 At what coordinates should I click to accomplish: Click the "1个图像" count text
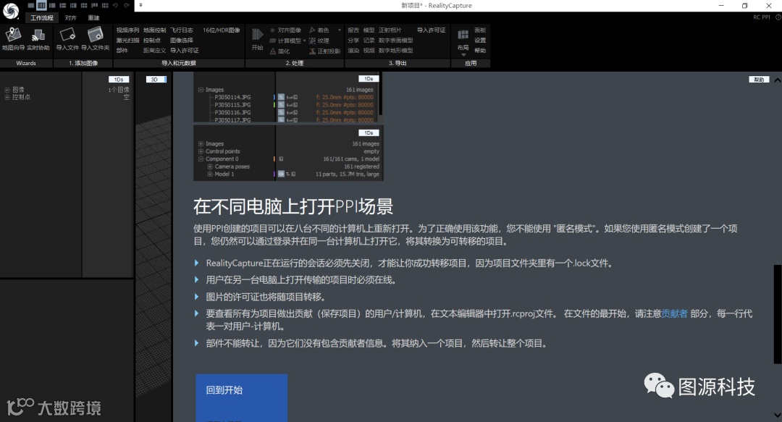pos(119,90)
